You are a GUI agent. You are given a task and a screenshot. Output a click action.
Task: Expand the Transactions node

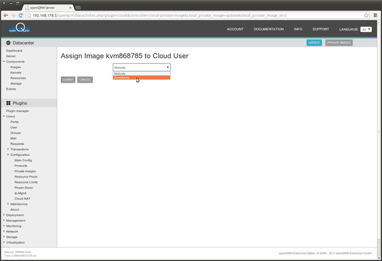tap(8, 149)
